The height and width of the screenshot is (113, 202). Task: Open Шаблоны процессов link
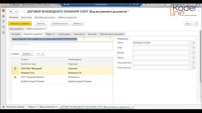pos(67,17)
